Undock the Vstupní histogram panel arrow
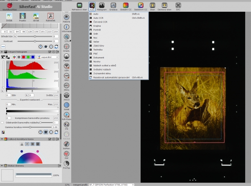Image resolution: width=251 pixels, height=186 pixels. coord(57,52)
